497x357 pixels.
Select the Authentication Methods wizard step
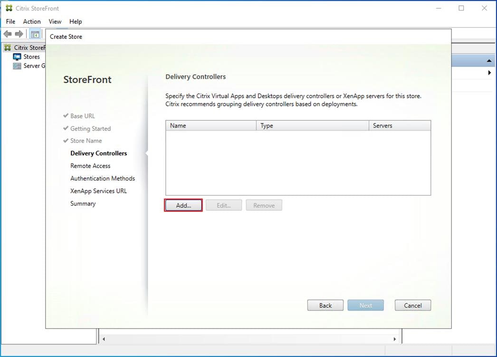pos(103,178)
